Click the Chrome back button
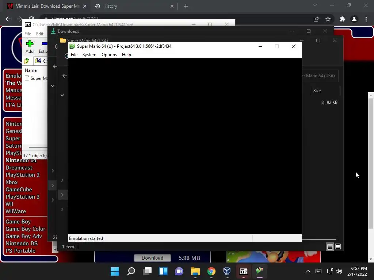The image size is (374, 280). [x=8, y=19]
